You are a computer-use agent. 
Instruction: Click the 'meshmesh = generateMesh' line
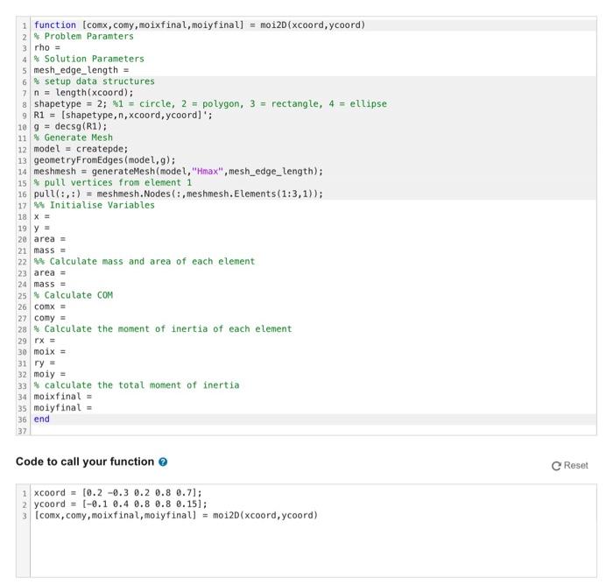pos(179,172)
